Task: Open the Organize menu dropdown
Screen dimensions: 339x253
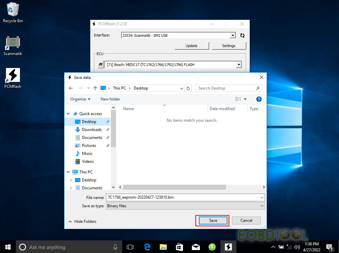Action: pyautogui.click(x=80, y=99)
